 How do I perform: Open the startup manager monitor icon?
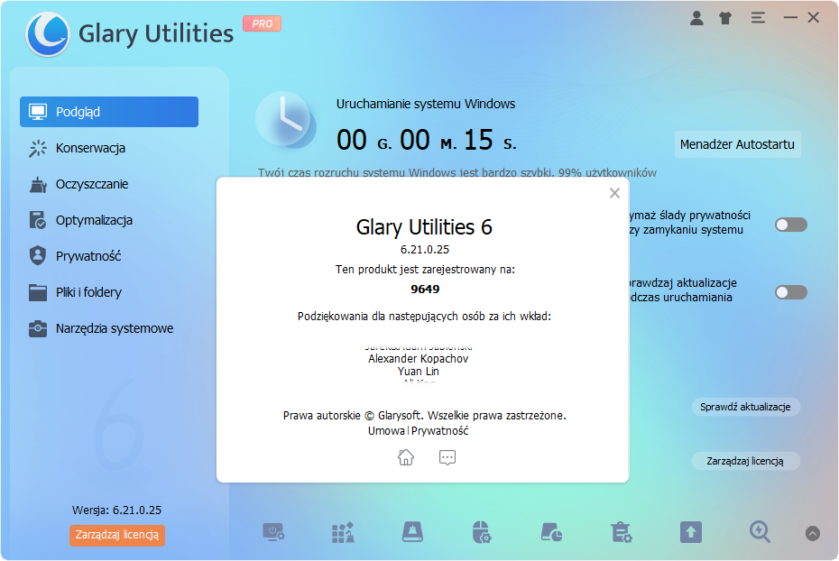pos(273,533)
